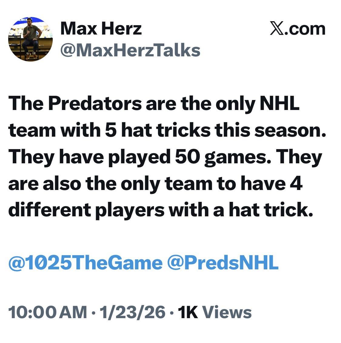Image resolution: width=341 pixels, height=343 pixels.
Task: Open the @1025TheGame mention
Action: 85,262
